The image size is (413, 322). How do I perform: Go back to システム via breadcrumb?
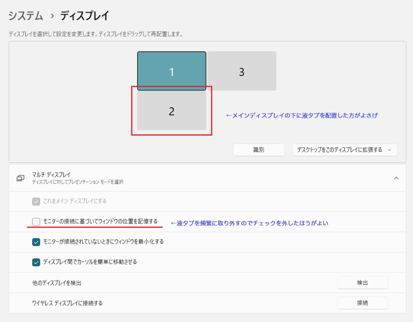pyautogui.click(x=26, y=16)
